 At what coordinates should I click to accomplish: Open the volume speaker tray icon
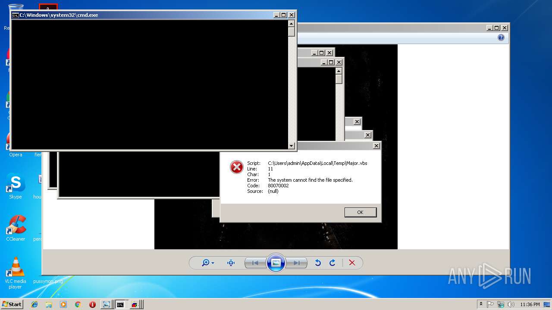pos(511,304)
